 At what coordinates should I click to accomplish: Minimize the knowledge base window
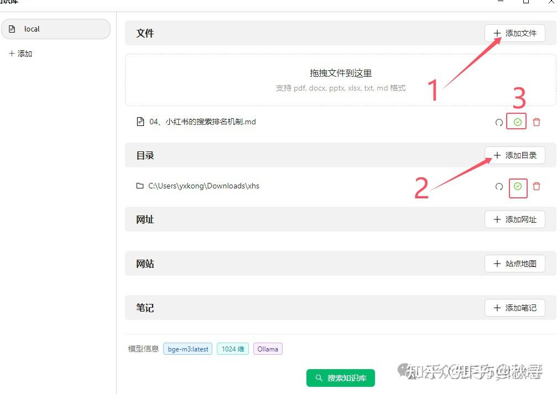(501, 2)
